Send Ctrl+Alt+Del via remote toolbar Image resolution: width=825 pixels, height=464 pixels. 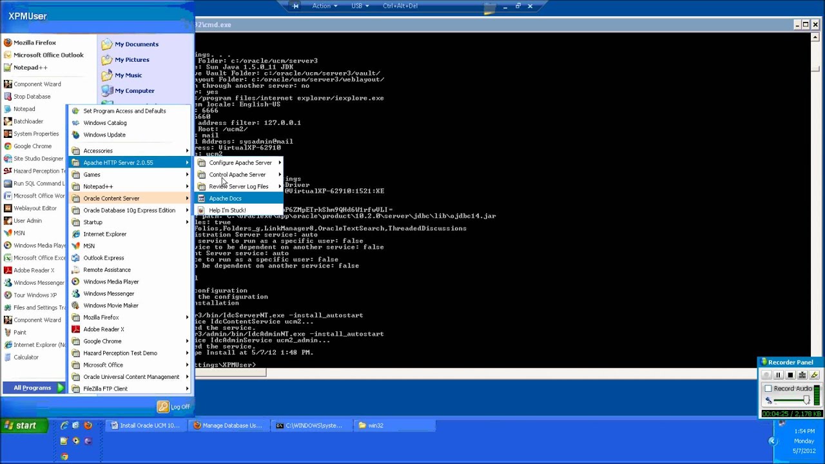(x=400, y=6)
